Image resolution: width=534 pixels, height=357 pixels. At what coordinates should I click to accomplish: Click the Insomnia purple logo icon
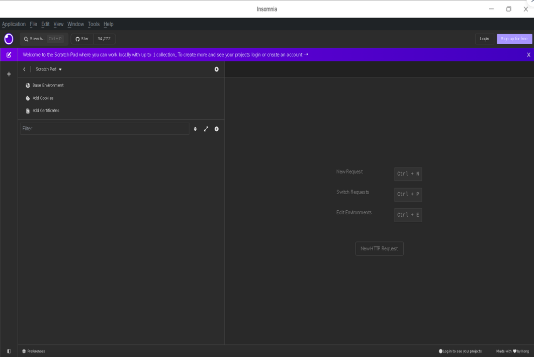(9, 39)
